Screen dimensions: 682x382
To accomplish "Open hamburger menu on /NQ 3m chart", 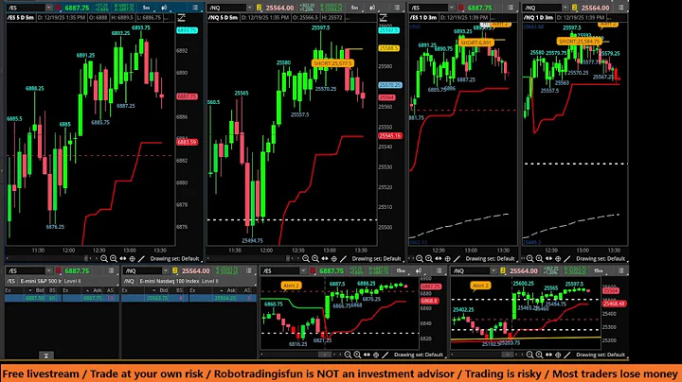I will pos(620,8).
